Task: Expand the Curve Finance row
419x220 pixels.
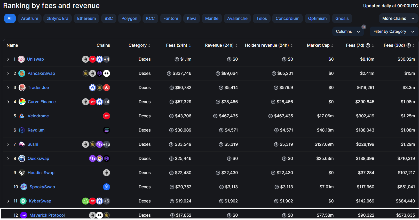Action: (8, 102)
